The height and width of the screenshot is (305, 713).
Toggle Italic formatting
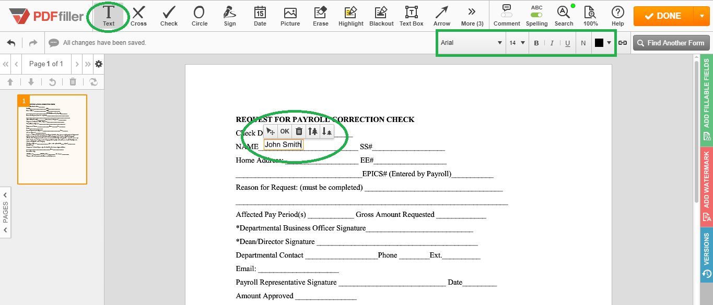552,43
